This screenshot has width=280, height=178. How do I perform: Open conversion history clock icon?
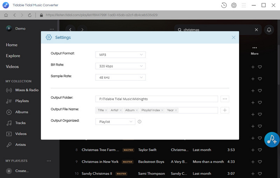coord(224,5)
